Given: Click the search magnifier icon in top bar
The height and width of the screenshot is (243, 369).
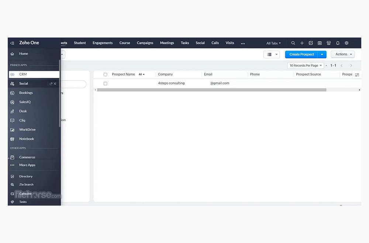Looking at the screenshot, I should click(293, 43).
